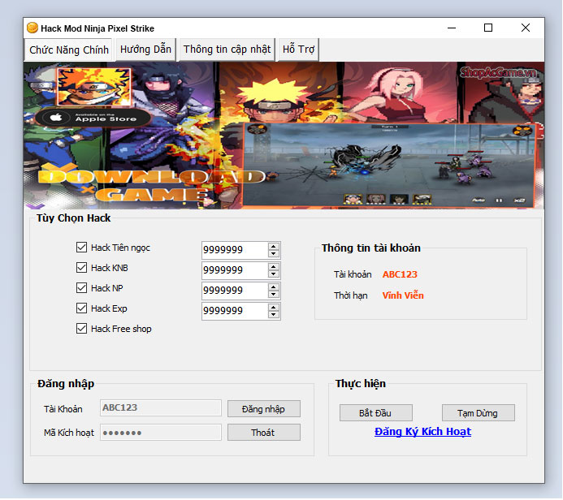Toggle the Hack Tiên ngọc checkbox
563x500 pixels.
(x=81, y=248)
